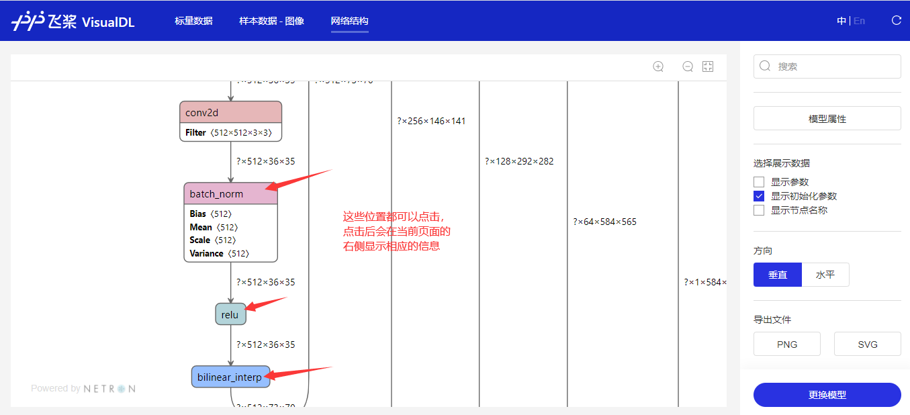The image size is (910, 415).
Task: Open the 样本数据 - 图像 tab
Action: pos(271,21)
